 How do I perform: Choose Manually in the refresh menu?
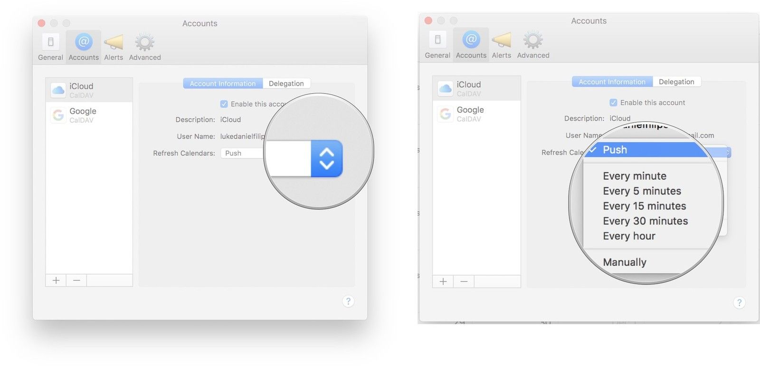(625, 262)
